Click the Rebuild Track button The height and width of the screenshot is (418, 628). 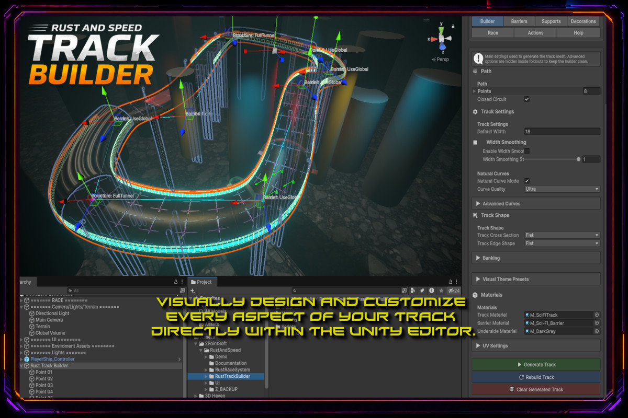tap(536, 377)
